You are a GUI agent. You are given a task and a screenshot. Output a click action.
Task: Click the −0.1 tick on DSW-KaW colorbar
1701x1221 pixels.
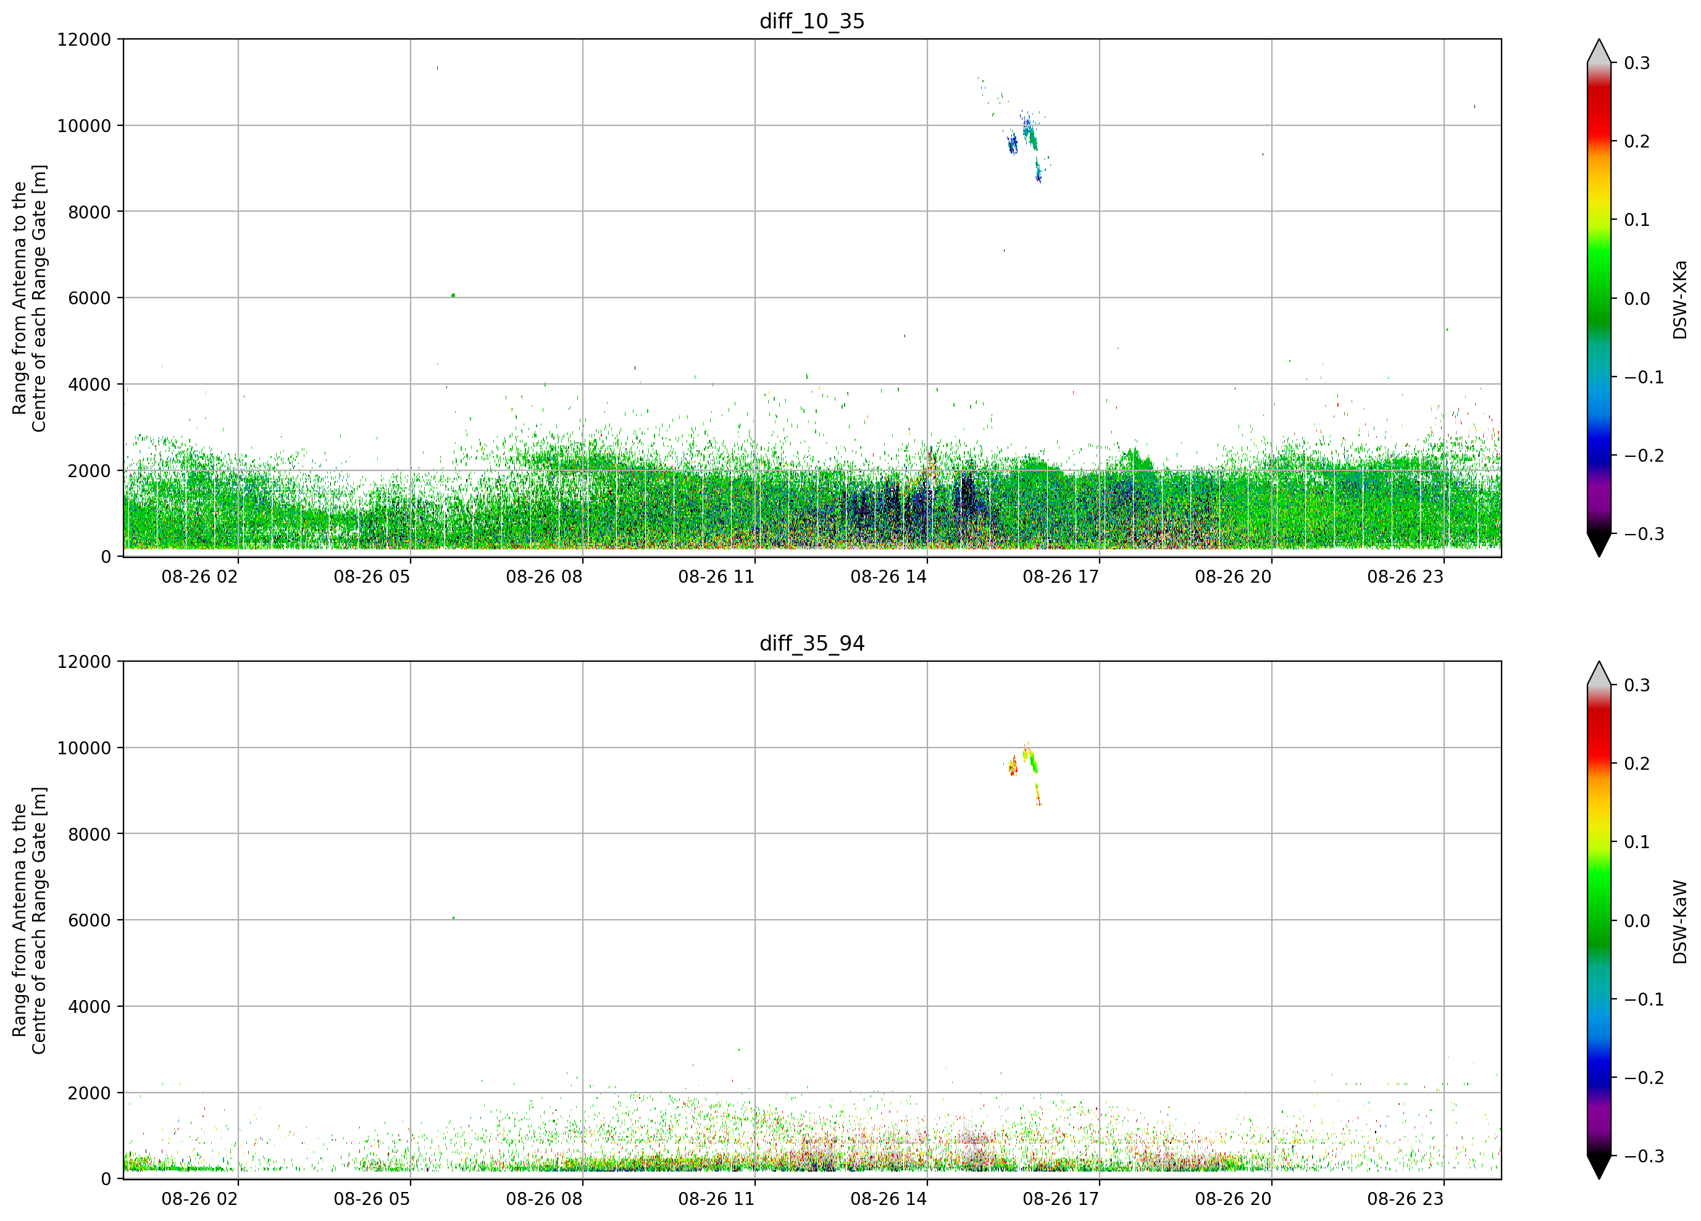point(1644,1000)
